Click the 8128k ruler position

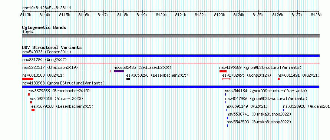tap(317, 15)
